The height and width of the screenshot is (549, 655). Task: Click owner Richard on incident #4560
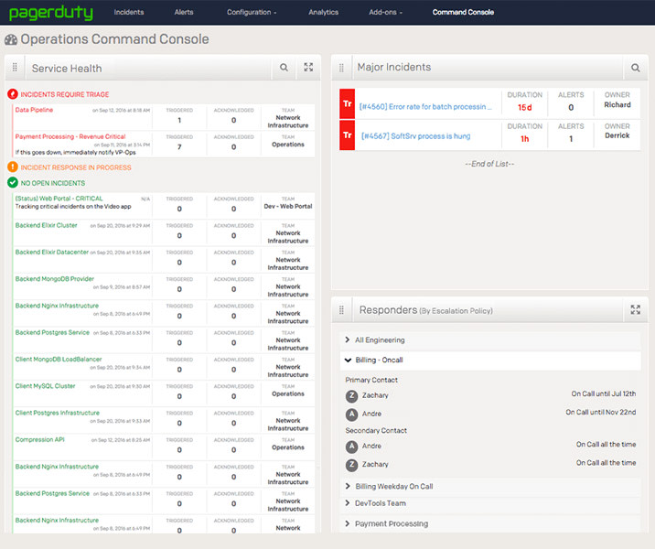(617, 104)
